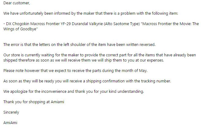
Task: Click 'Thank you for shopping at Amiami'
Action: click(34, 102)
